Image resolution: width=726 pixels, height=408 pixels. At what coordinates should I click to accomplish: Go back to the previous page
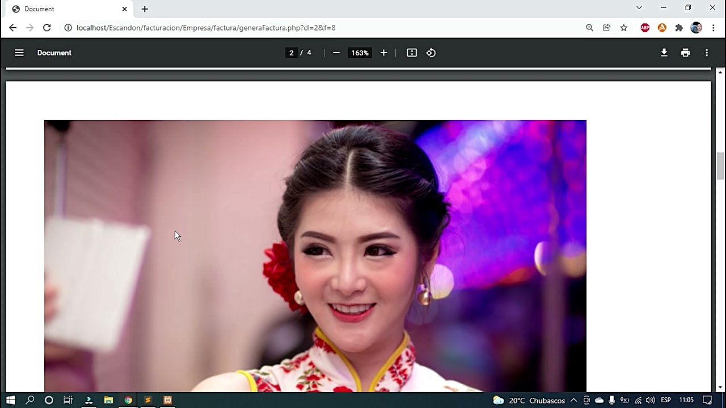pyautogui.click(x=12, y=27)
